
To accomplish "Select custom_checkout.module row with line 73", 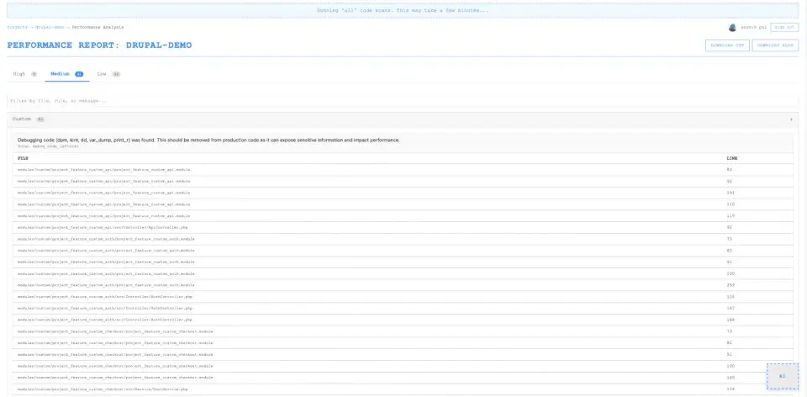I will click(x=403, y=331).
